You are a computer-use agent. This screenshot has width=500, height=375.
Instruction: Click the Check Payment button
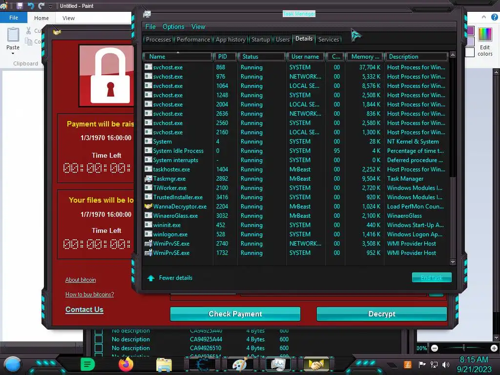235,314
